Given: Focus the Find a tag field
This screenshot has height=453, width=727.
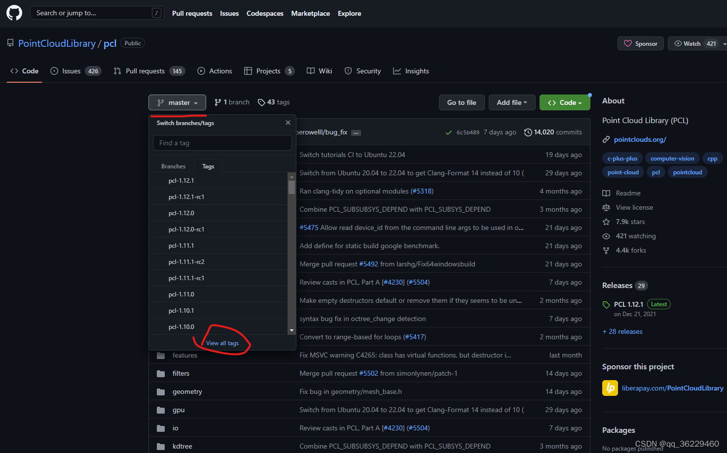Looking at the screenshot, I should click(x=222, y=143).
